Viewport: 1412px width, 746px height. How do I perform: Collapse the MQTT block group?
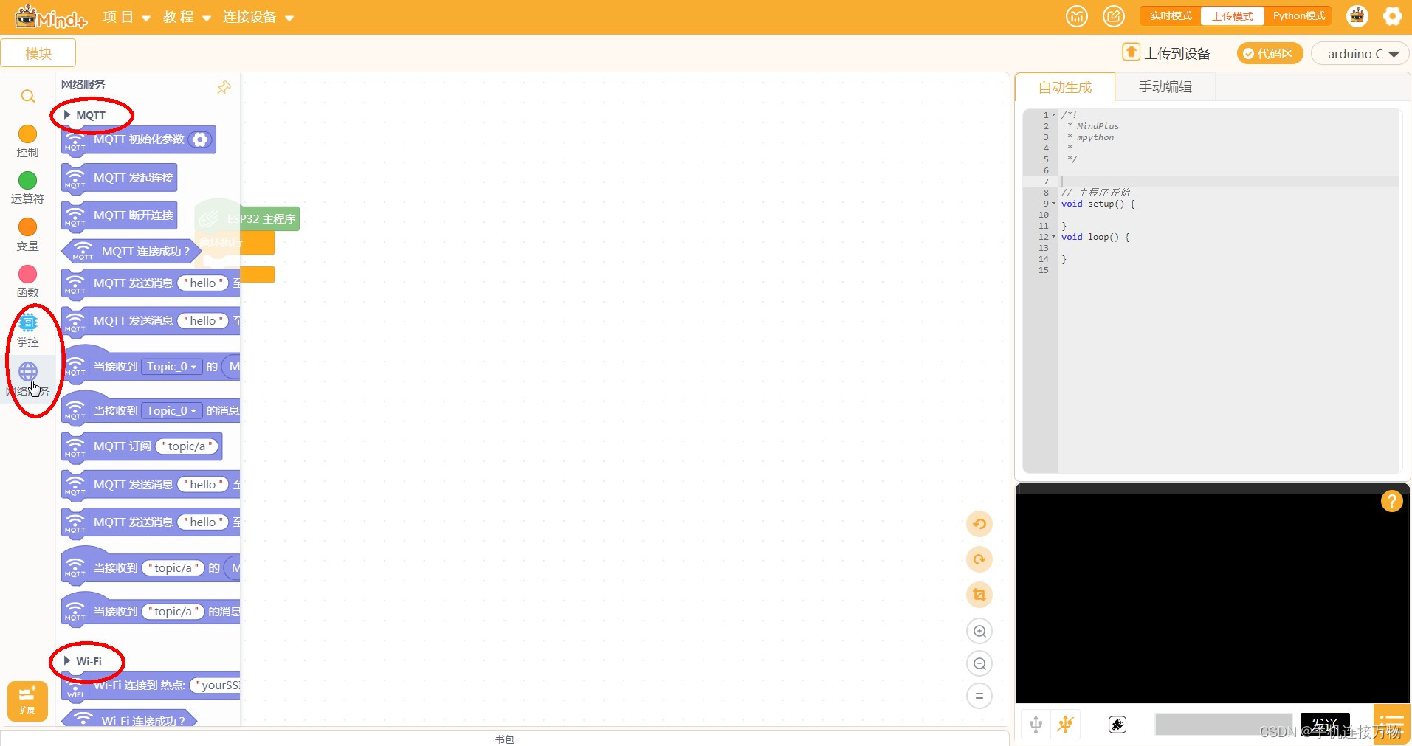tap(67, 115)
